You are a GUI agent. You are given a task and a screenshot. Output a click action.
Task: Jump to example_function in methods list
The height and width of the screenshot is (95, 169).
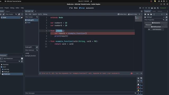coord(30,56)
